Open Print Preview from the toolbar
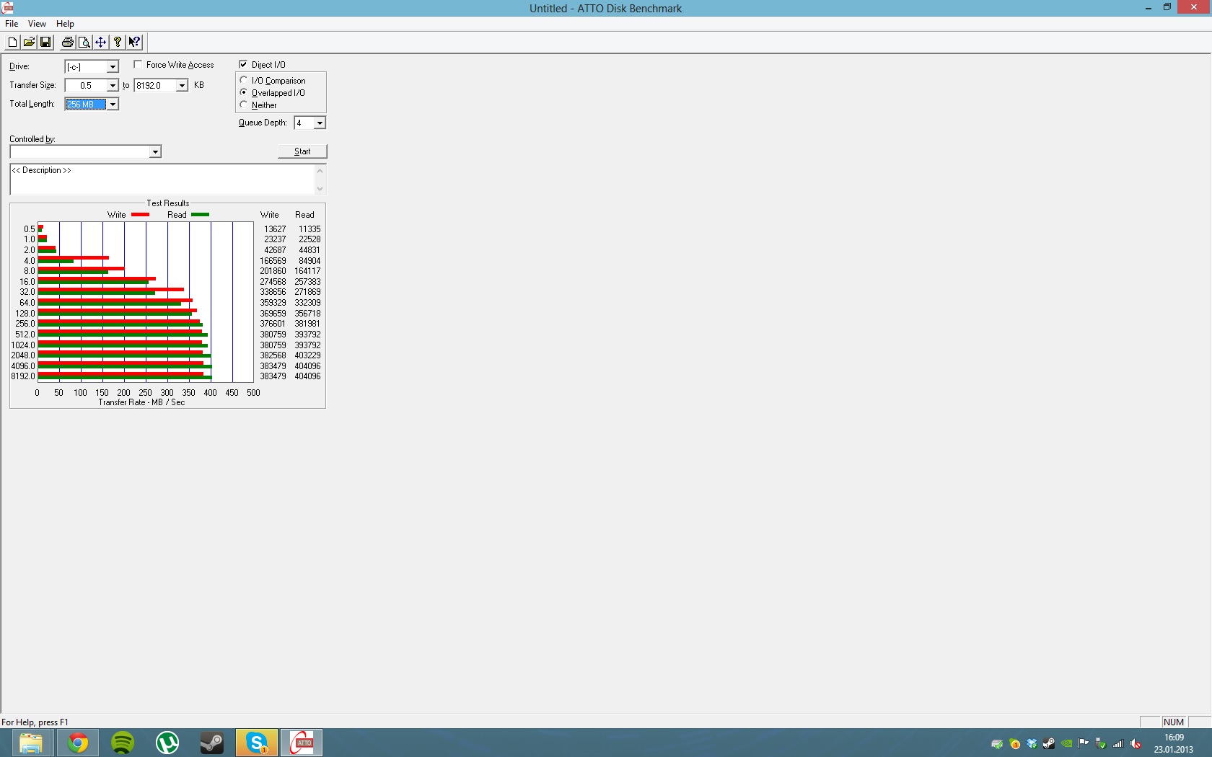This screenshot has height=757, width=1212. 84,43
